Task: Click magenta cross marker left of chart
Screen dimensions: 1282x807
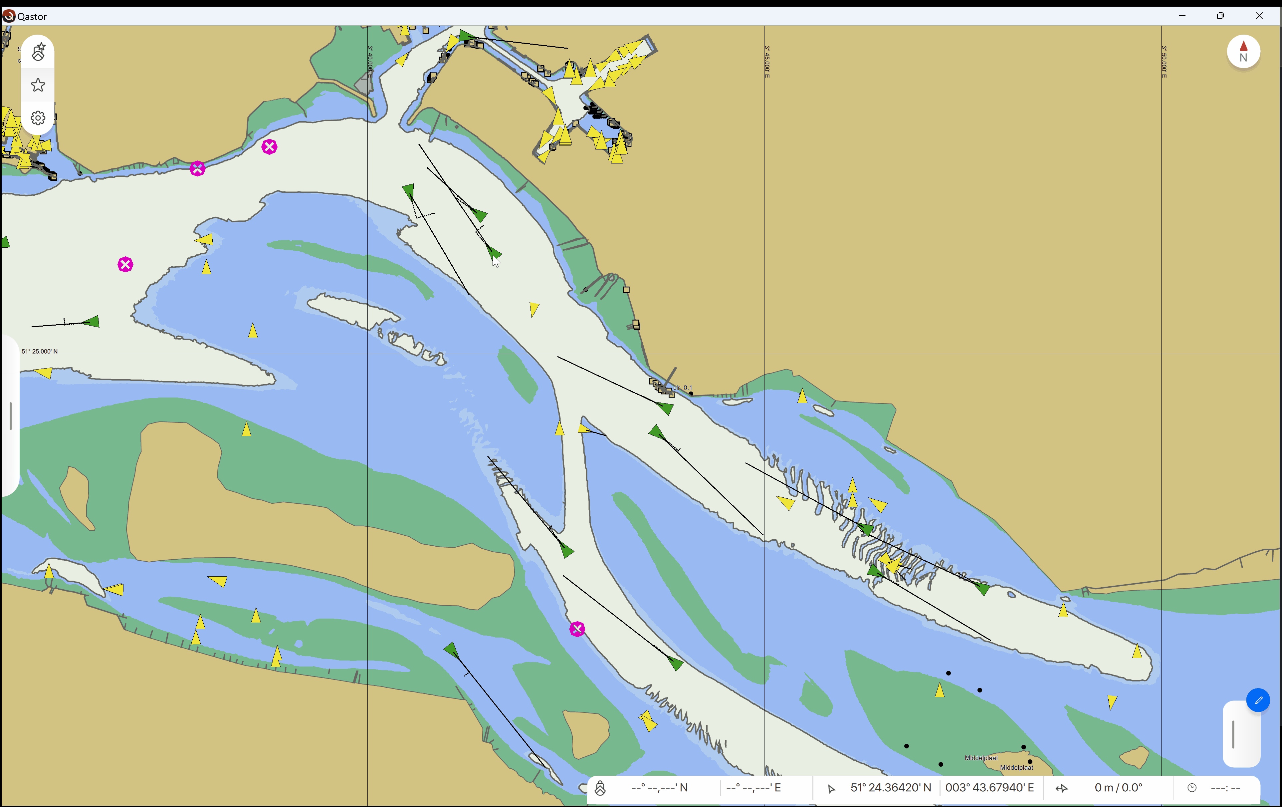Action: click(x=125, y=264)
